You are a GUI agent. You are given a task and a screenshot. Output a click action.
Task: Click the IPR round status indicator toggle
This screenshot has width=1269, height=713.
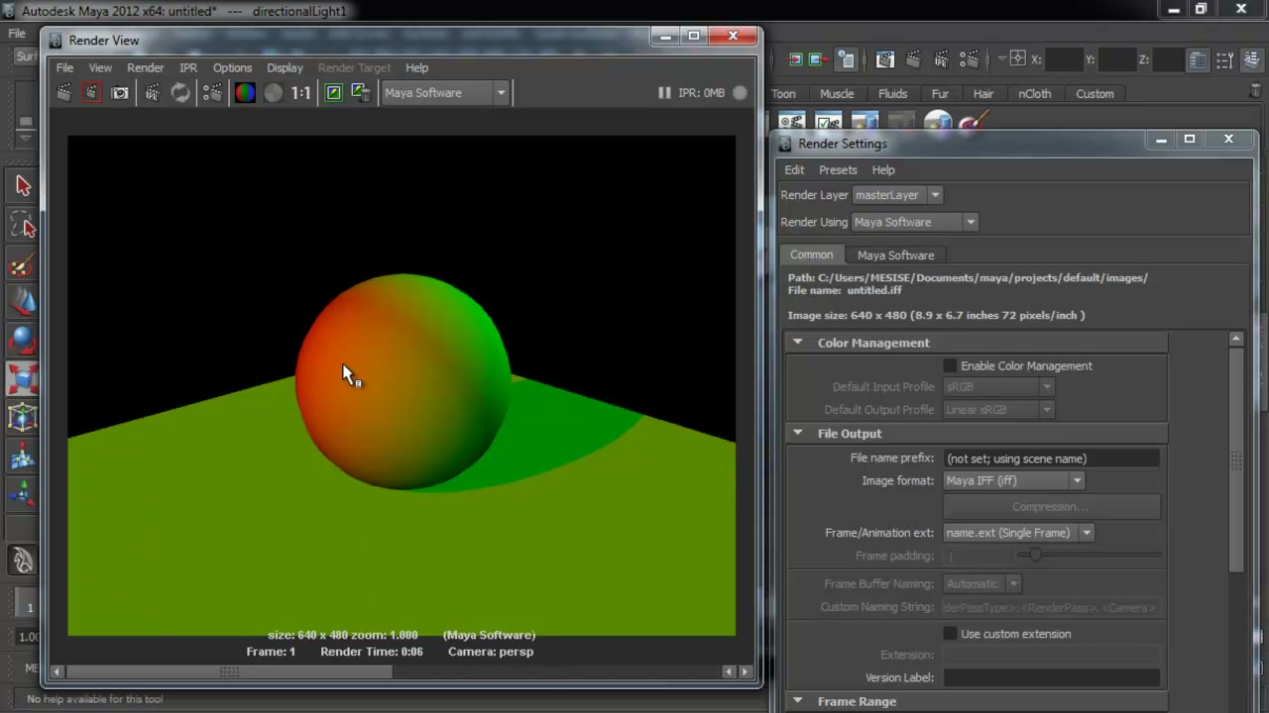point(740,93)
